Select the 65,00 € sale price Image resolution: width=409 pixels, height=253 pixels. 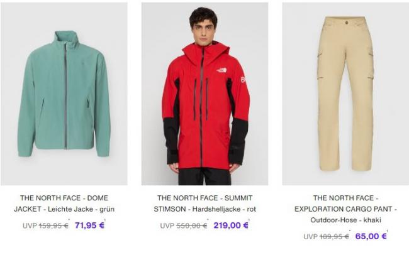[x=371, y=236]
